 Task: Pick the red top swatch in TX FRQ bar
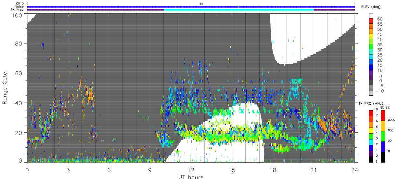tap(371, 113)
